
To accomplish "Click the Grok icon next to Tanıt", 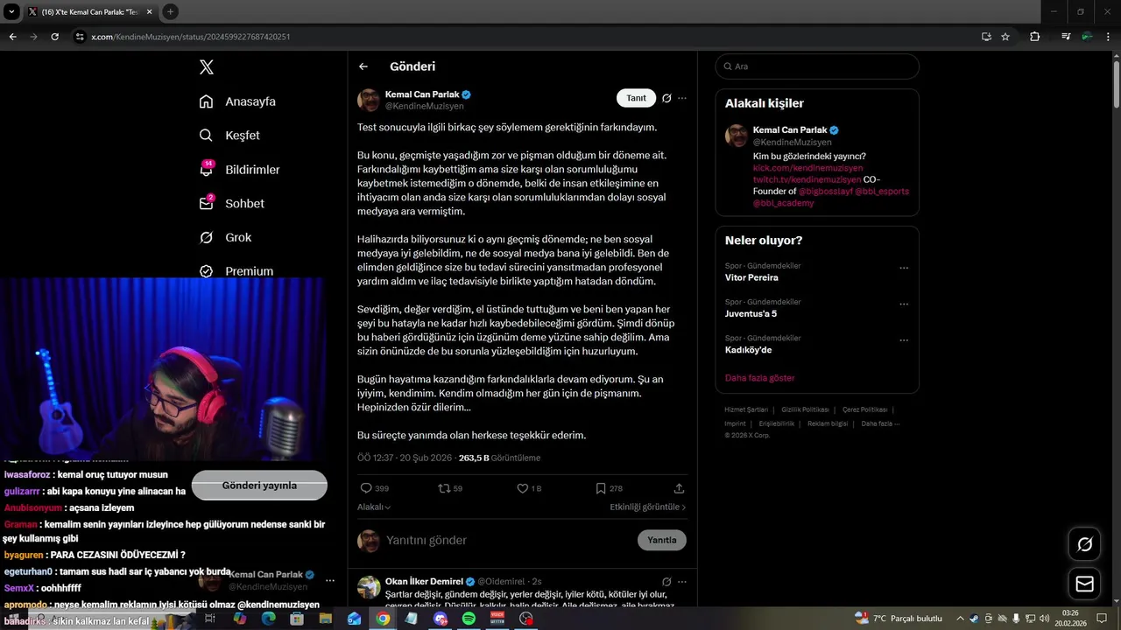I will point(666,98).
